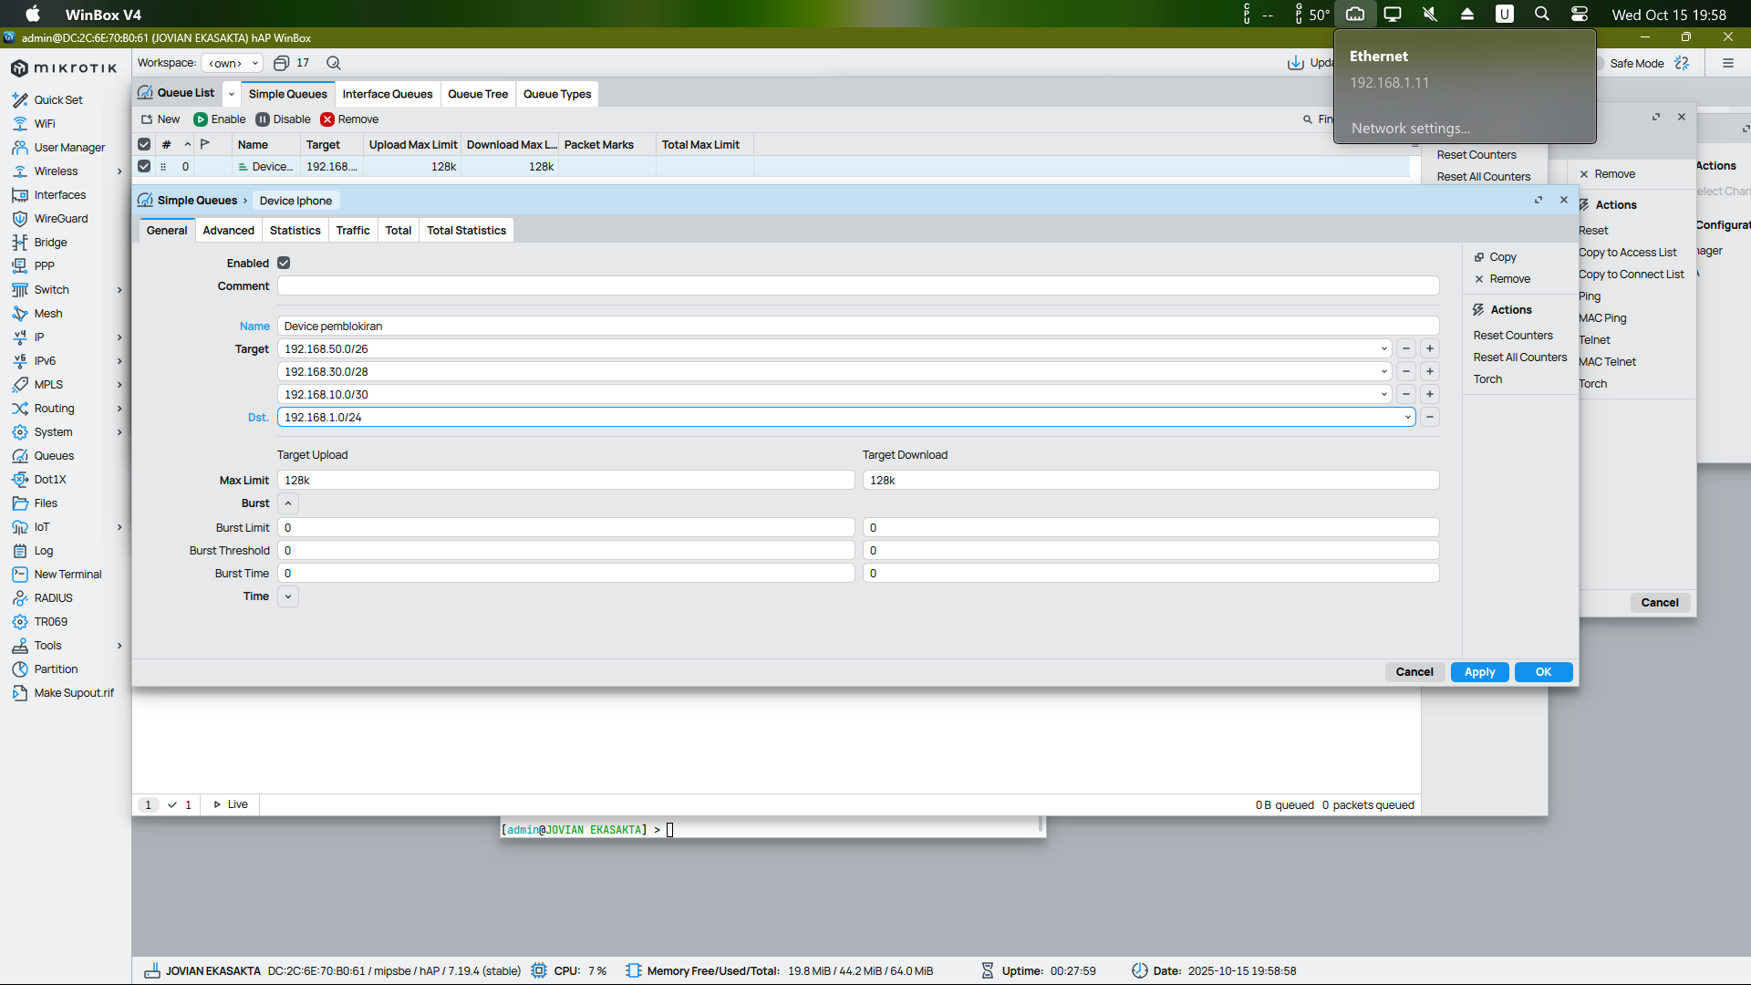Click the Target Upload Max Limit field

pos(565,481)
